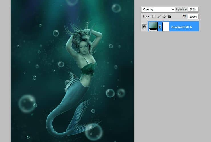Enable the lock image pixels brush icon

(159, 16)
